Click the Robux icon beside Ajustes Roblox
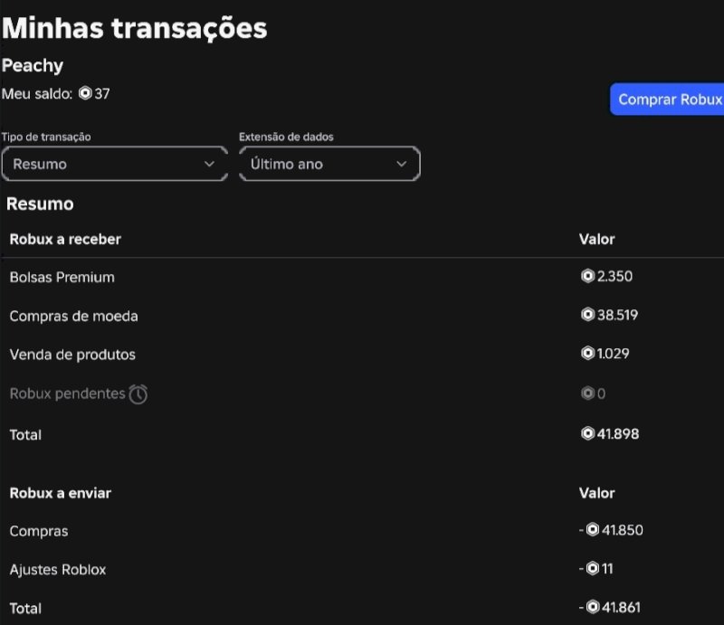This screenshot has width=724, height=625. (x=592, y=569)
